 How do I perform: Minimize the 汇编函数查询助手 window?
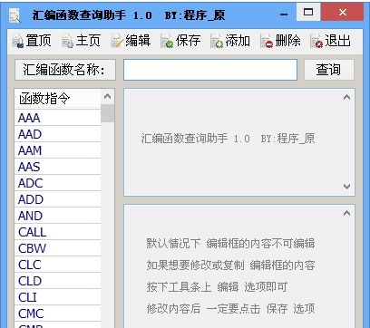[x=284, y=14]
